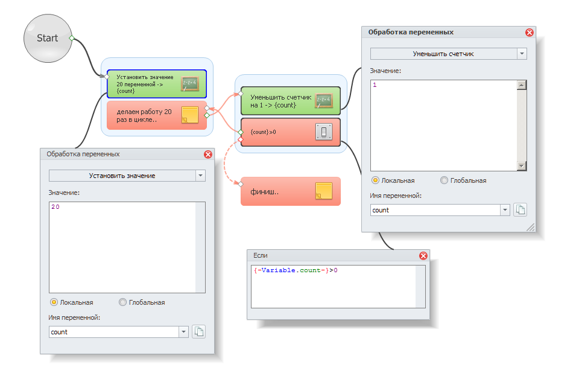Click scroll up arrow in 'Уменьшить счетчик' value field
This screenshot has height=382, width=579.
[x=521, y=85]
